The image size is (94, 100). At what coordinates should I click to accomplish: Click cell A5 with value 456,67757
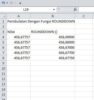click(19, 42)
